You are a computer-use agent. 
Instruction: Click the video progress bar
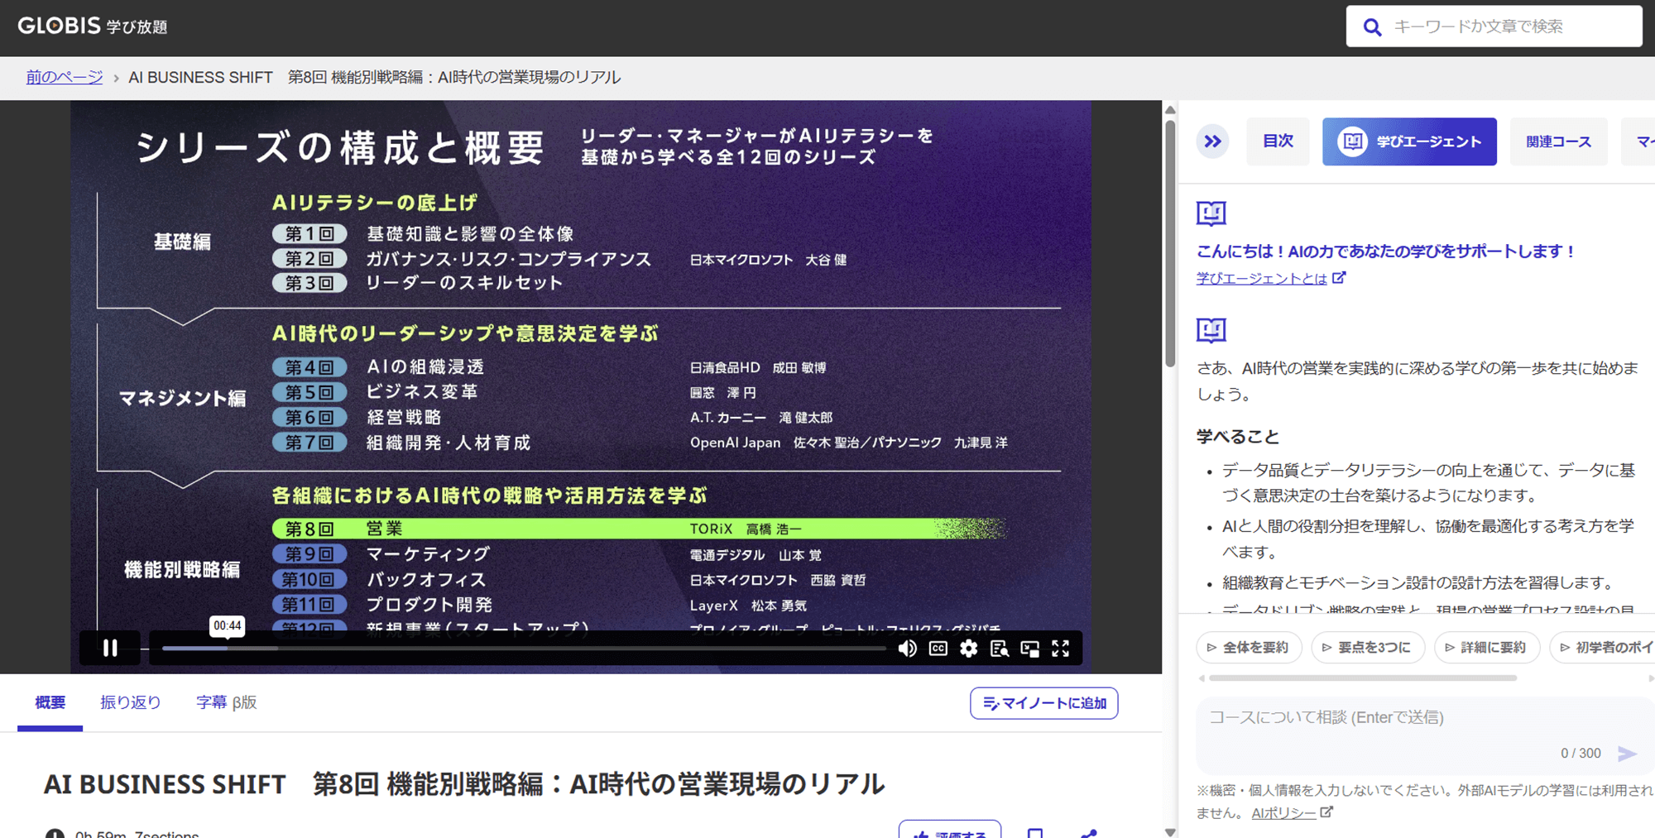523,649
